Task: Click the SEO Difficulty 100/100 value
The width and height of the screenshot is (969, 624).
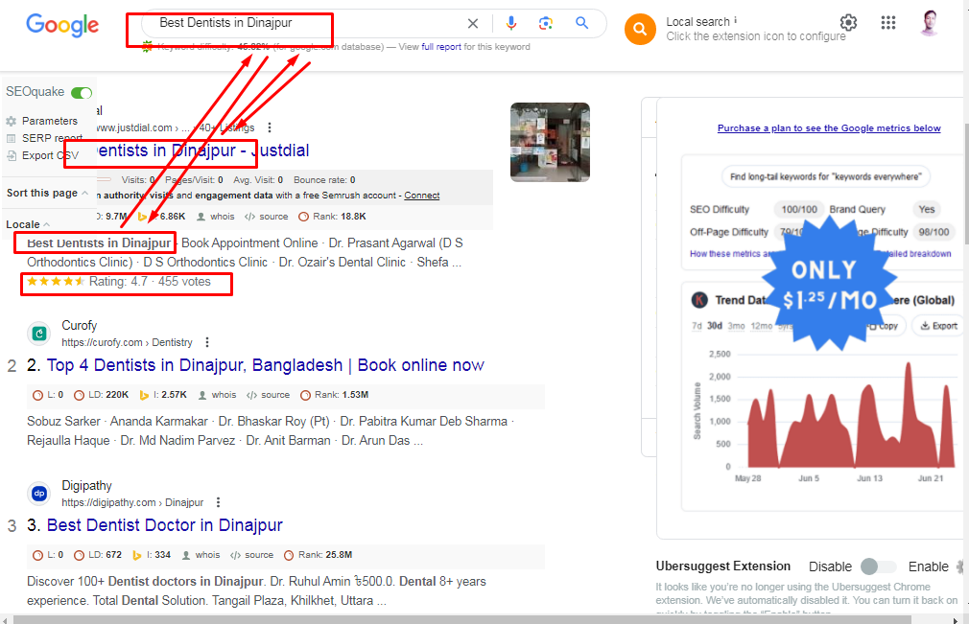Action: pyautogui.click(x=799, y=209)
